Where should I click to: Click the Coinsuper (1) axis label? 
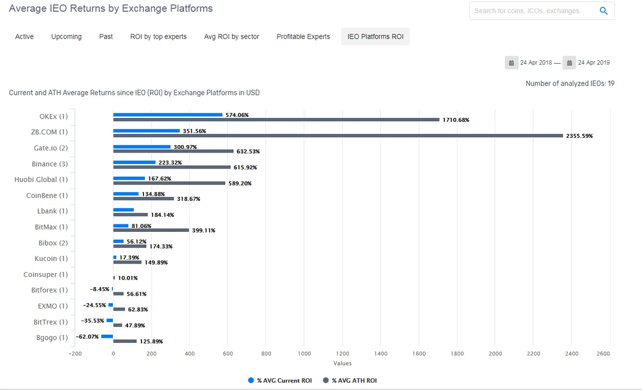(x=46, y=275)
